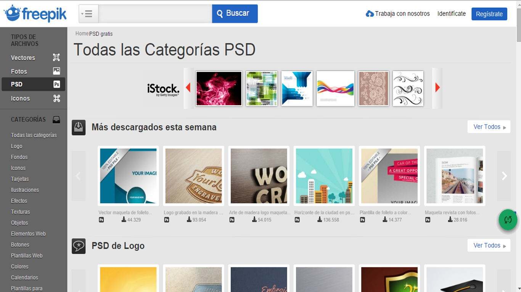Click 'Ver Todos' for most downloaded PSDs

point(489,127)
